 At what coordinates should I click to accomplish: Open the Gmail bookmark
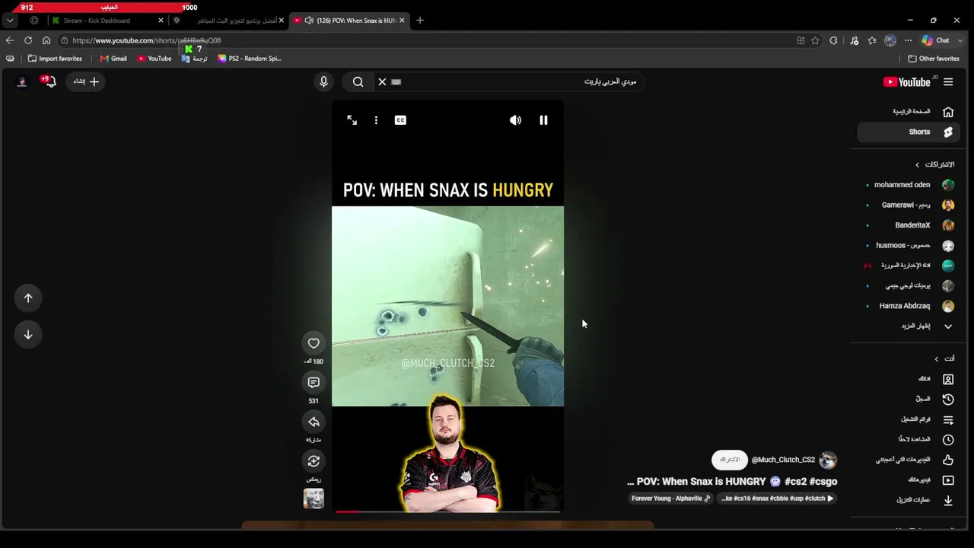(113, 59)
